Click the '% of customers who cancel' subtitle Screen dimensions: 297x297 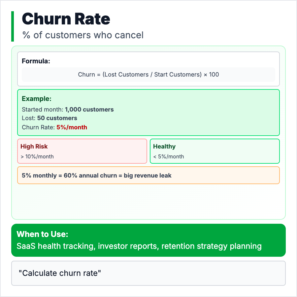[x=83, y=35]
